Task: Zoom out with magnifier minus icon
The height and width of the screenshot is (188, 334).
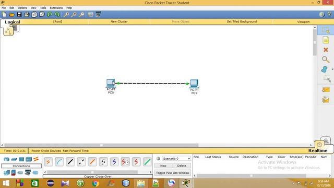Action: pos(81,15)
